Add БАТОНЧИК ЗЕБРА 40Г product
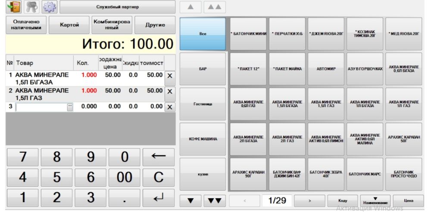Screen dimensions: 431x212 326,174
